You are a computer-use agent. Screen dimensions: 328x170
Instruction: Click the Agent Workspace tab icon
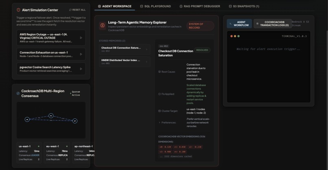(x=99, y=6)
